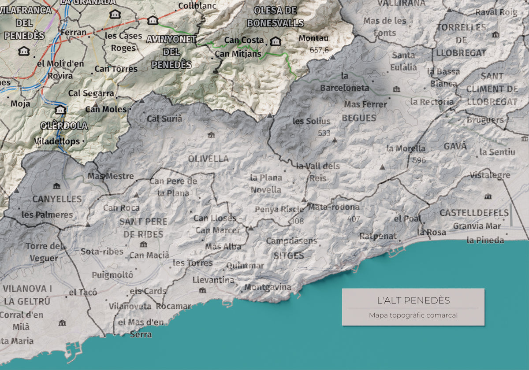Click the Sota-ribes label
The width and height of the screenshot is (529, 370).
(x=102, y=252)
